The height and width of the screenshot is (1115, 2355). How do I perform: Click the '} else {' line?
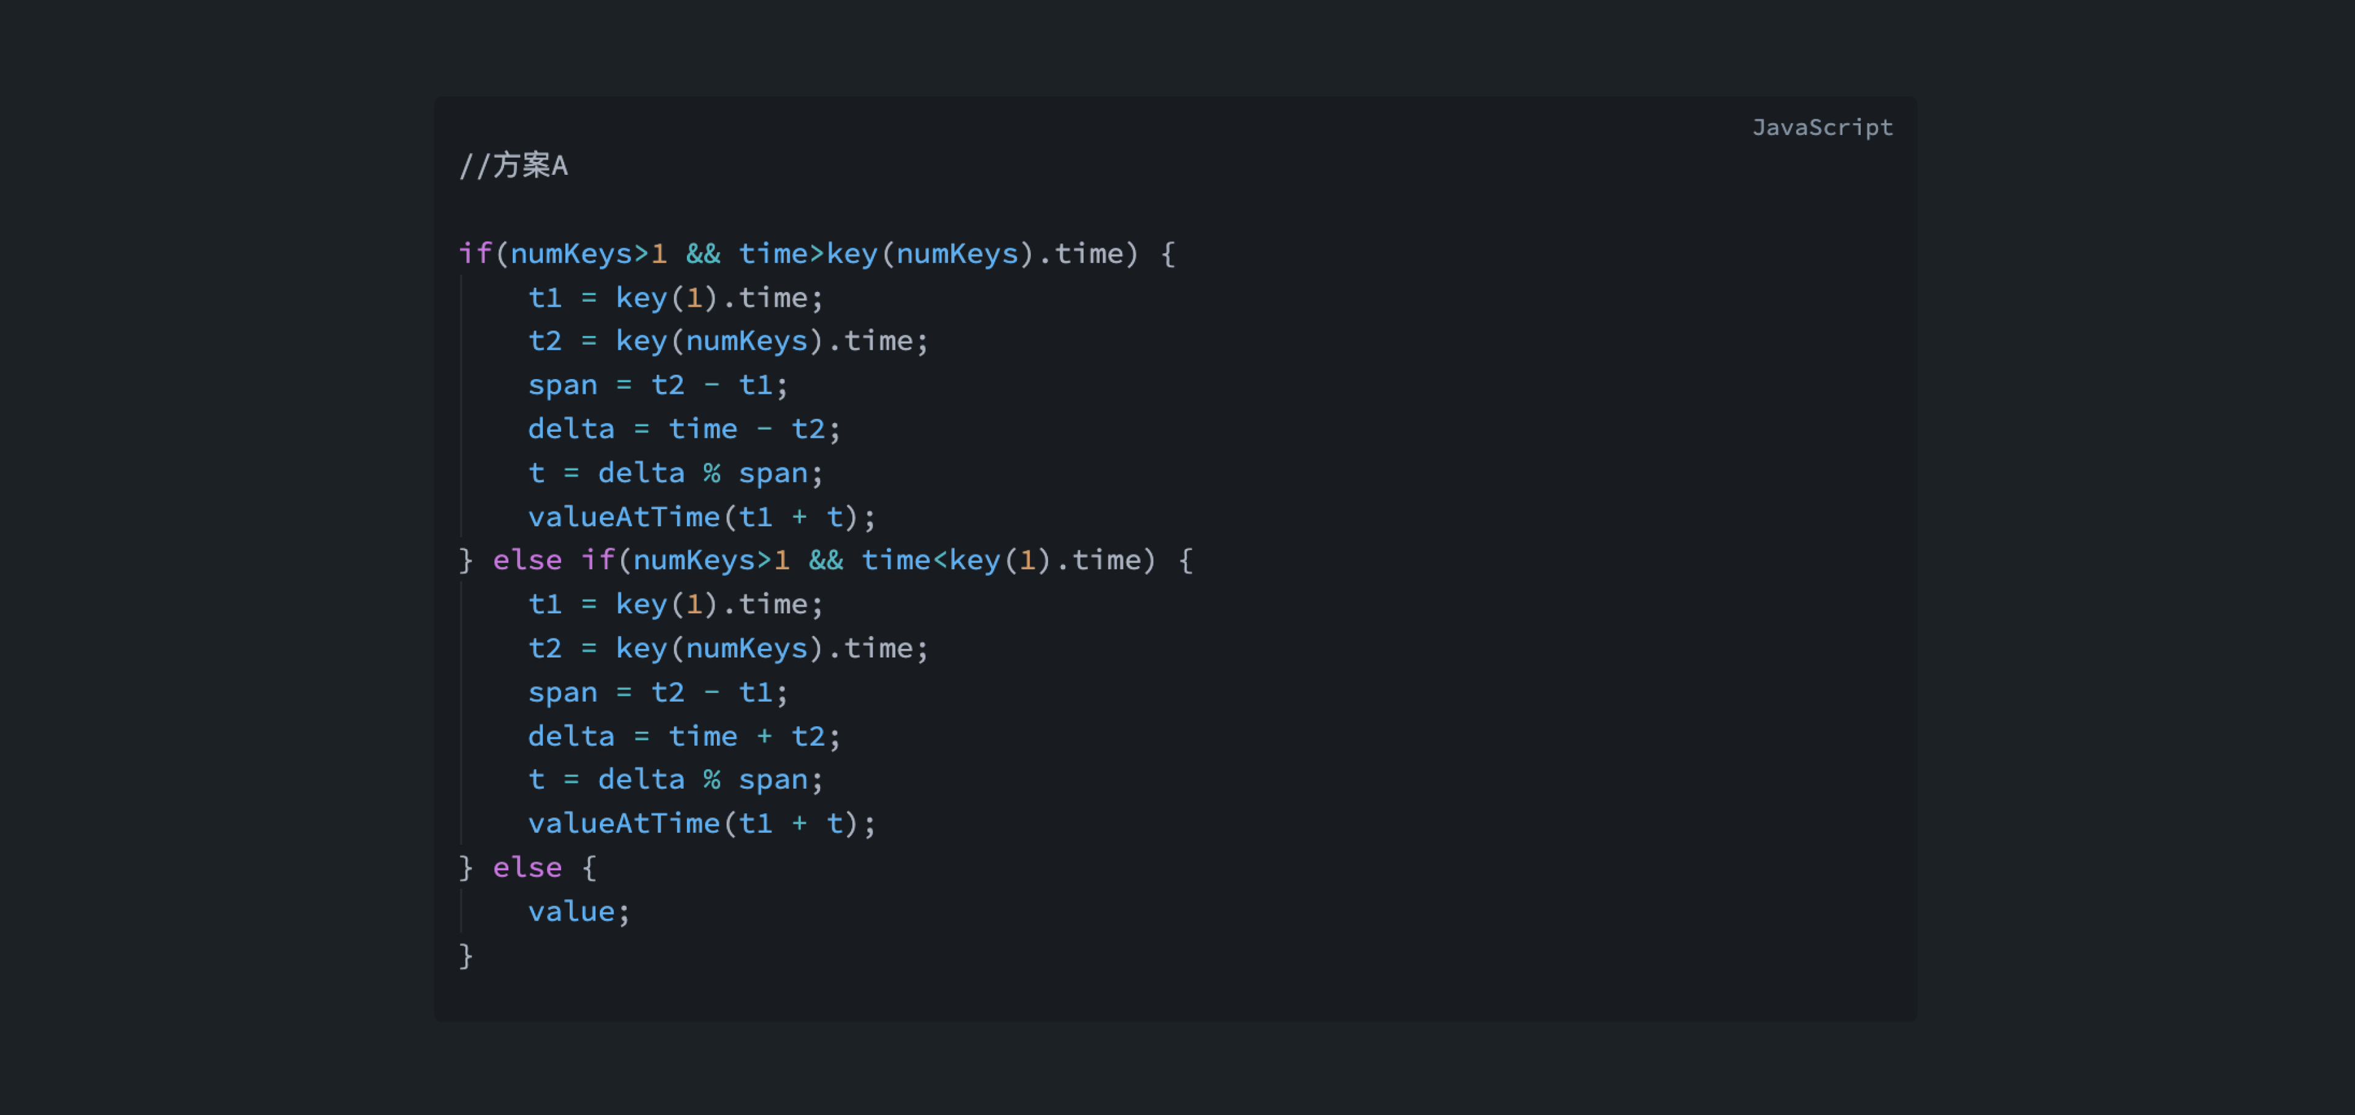click(529, 867)
